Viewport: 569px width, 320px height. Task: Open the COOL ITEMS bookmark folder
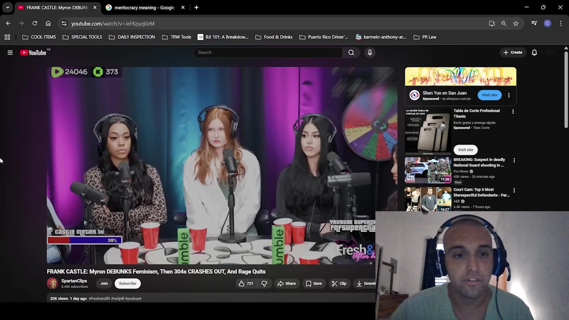tap(39, 37)
